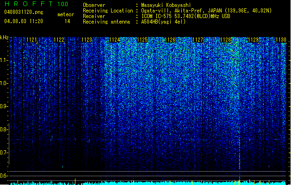The height and width of the screenshot is (185, 291).
Task: Click the Receiving antenna label
Action: pyautogui.click(x=106, y=22)
